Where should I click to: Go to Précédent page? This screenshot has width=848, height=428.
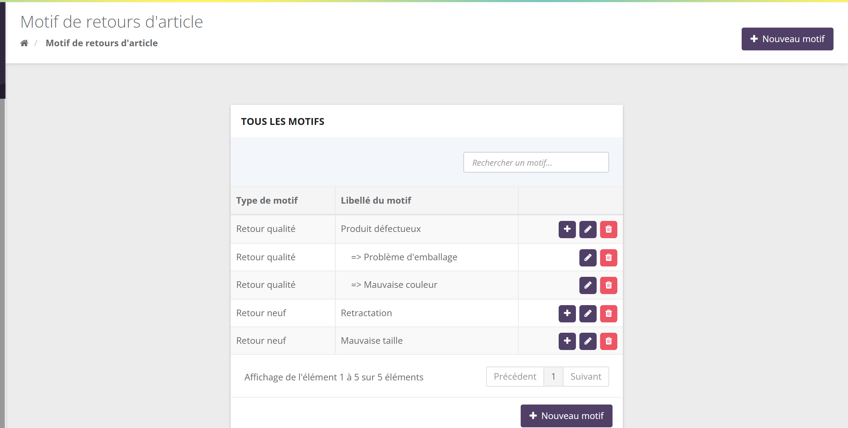click(515, 377)
